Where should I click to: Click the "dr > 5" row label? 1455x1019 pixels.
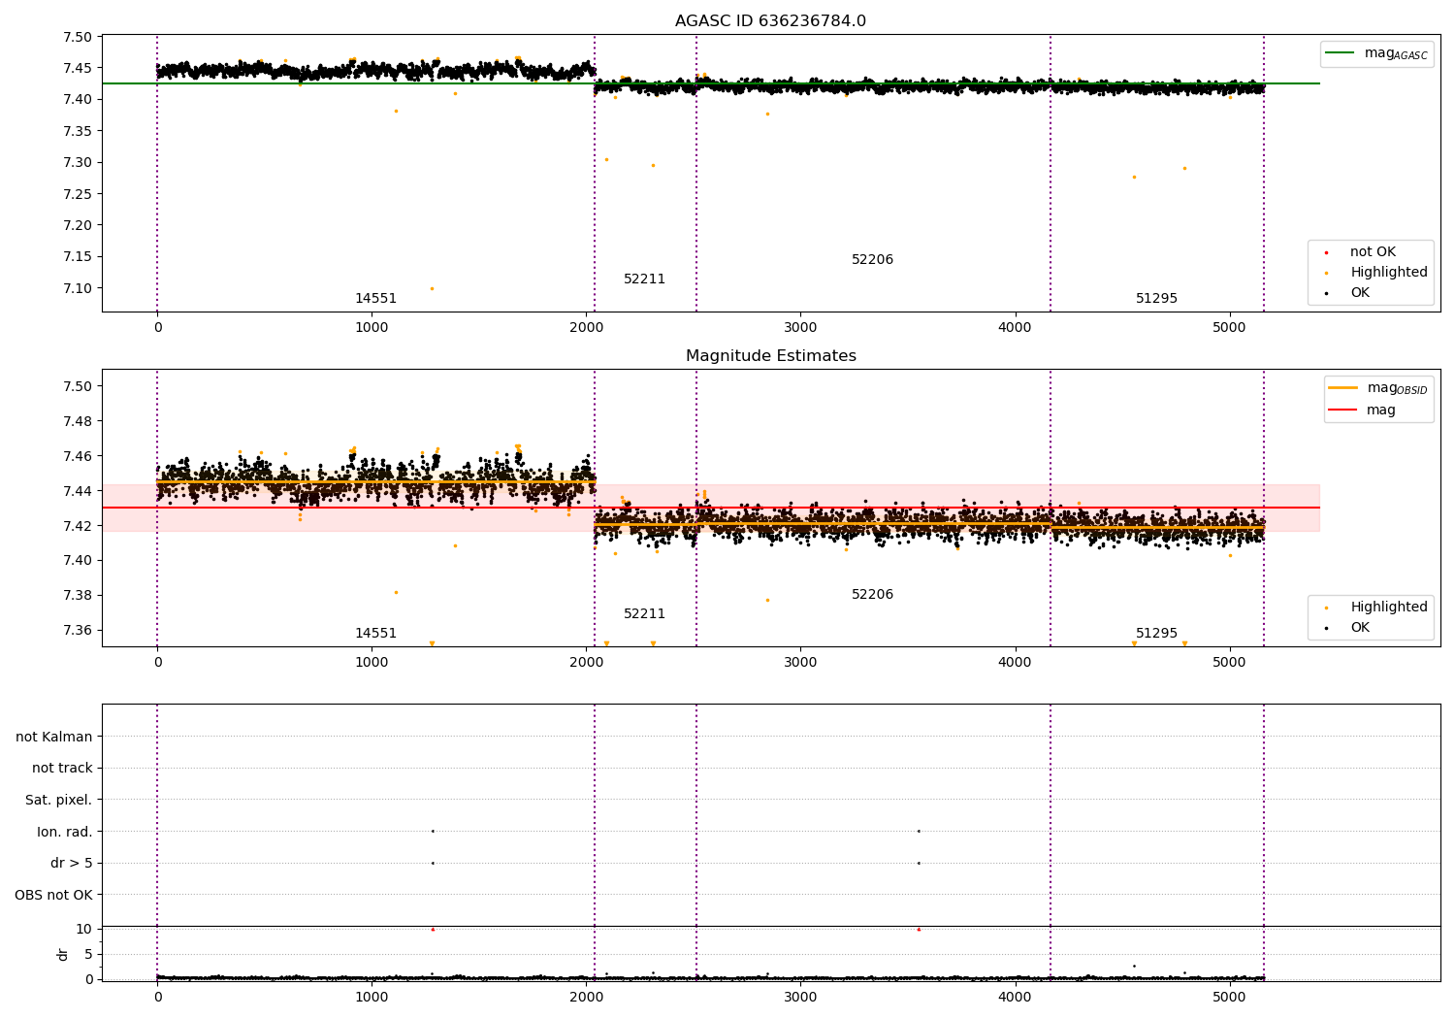tap(72, 863)
